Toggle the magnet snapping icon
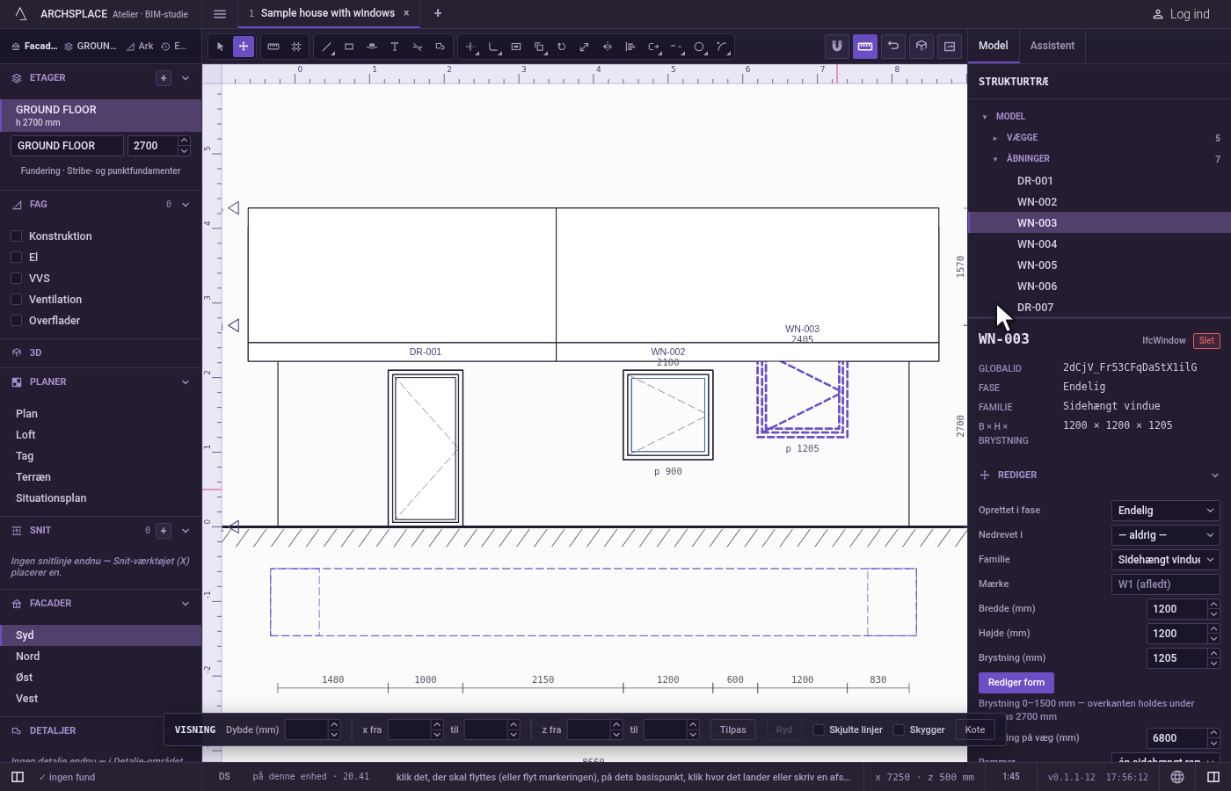 (837, 47)
